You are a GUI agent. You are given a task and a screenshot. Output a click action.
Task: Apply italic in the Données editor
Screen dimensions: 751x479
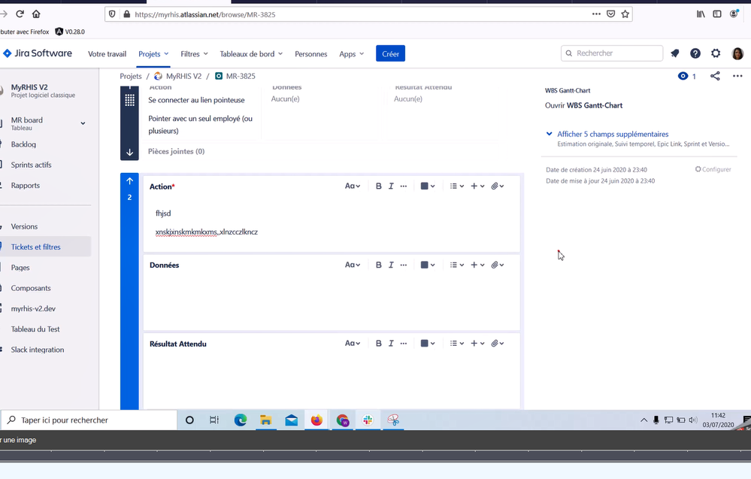click(391, 265)
